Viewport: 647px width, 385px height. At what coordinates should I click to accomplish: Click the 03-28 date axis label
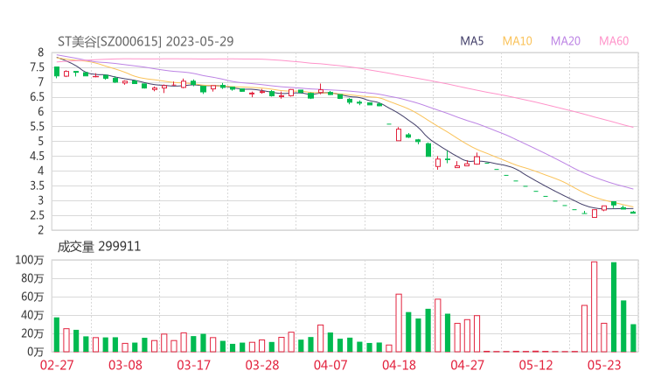[x=262, y=365]
